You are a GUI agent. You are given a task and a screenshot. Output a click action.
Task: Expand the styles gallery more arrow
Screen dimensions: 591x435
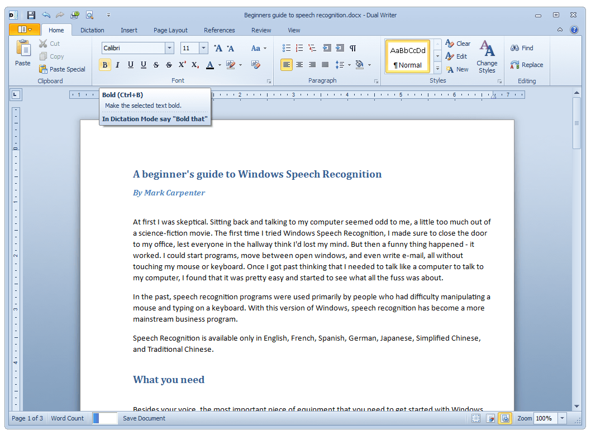point(437,68)
